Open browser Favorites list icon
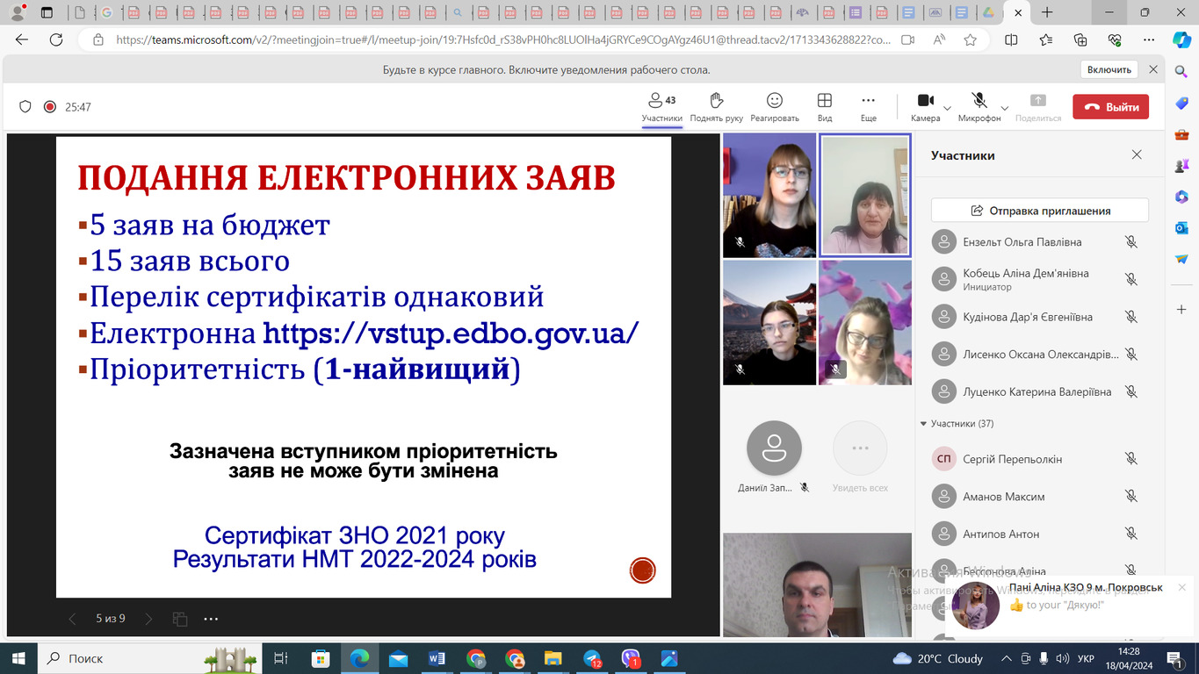The width and height of the screenshot is (1199, 674). (x=1045, y=39)
